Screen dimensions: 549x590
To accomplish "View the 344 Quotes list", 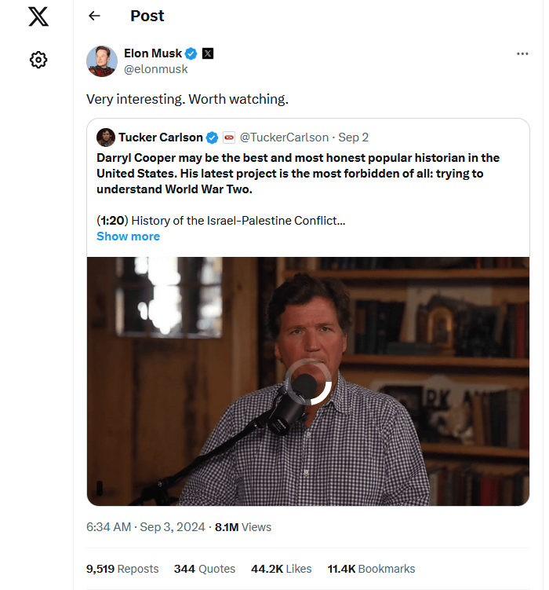I will pyautogui.click(x=205, y=569).
